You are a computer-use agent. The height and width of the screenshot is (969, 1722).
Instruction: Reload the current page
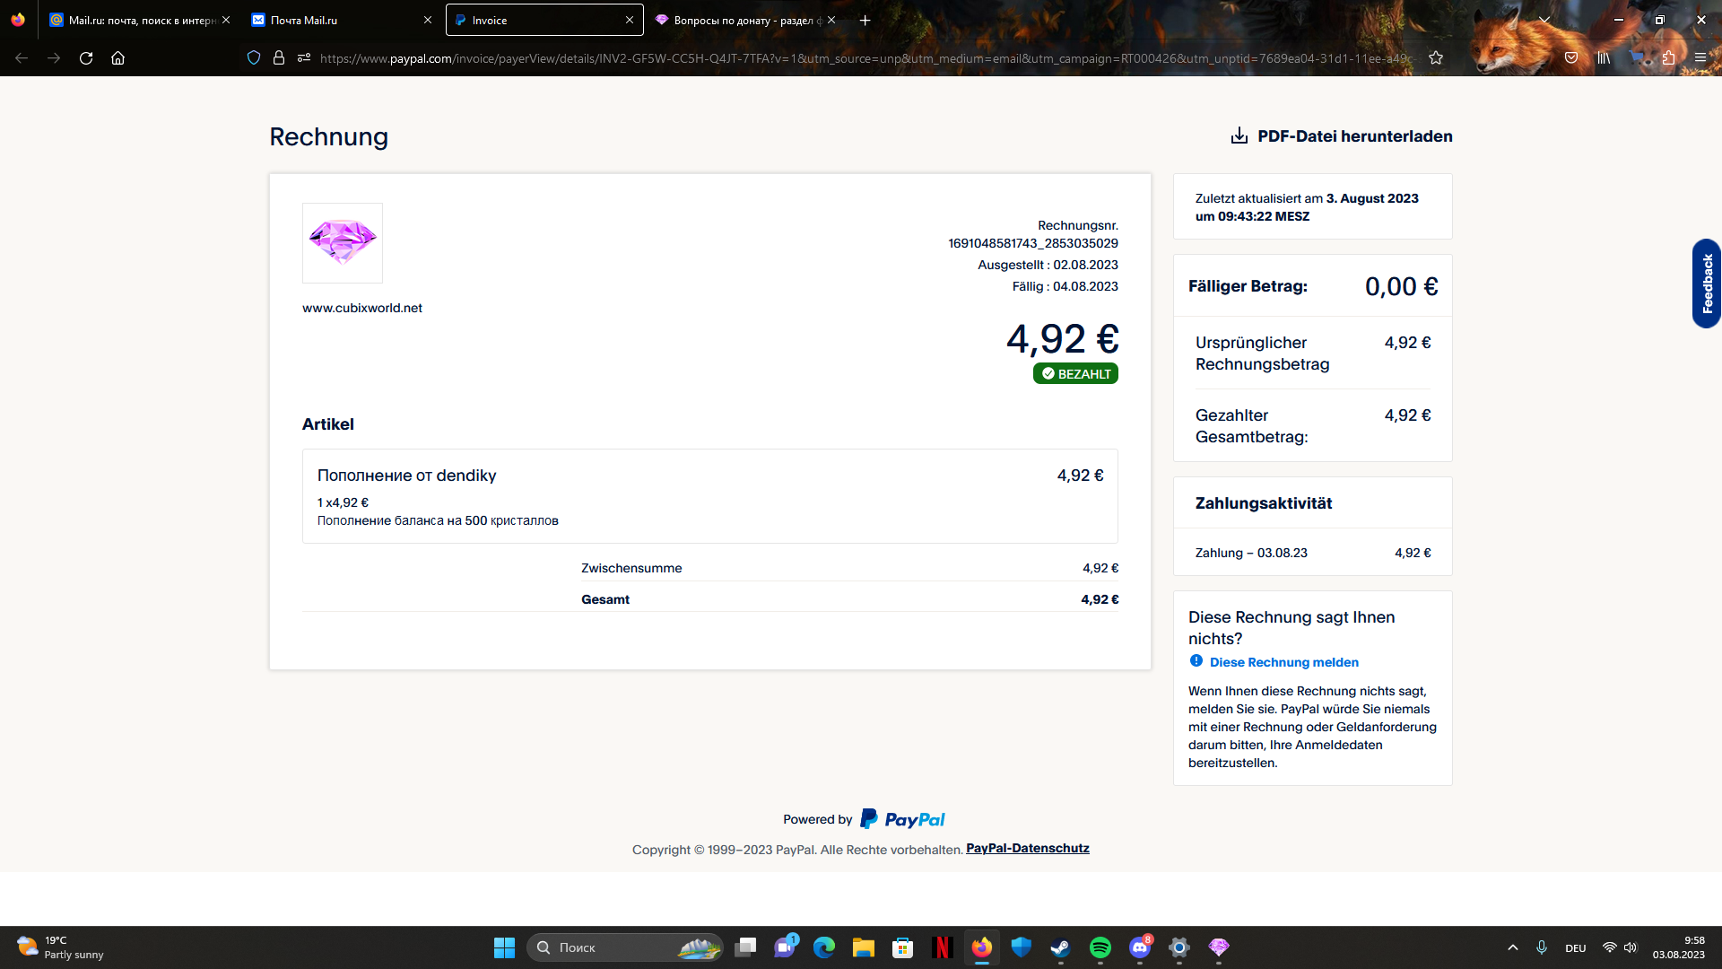click(x=86, y=58)
